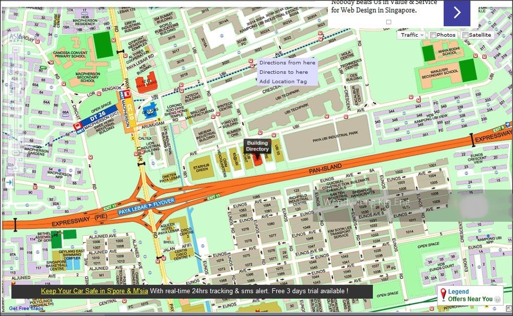The width and height of the screenshot is (513, 316).
Task: Click the blue Geylang NPC building
Action: tap(150, 110)
